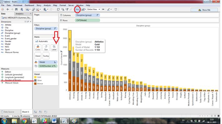Click the Gold legend color swatch

35,77
